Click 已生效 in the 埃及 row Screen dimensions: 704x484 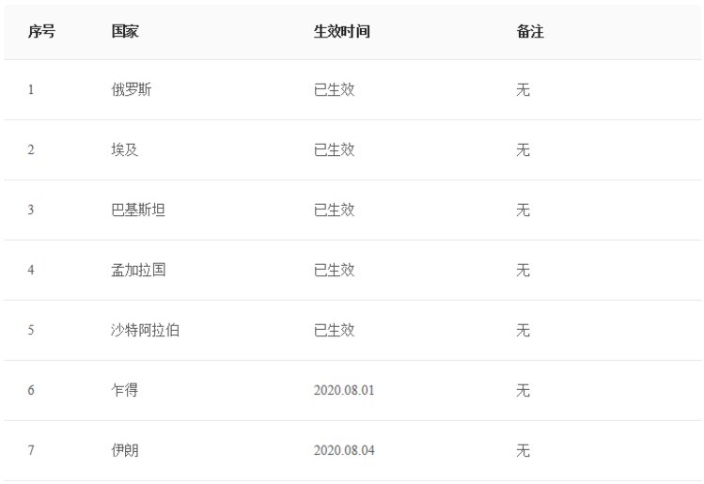pyautogui.click(x=334, y=150)
